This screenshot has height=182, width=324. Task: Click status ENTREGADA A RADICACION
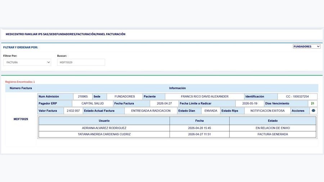point(151,111)
